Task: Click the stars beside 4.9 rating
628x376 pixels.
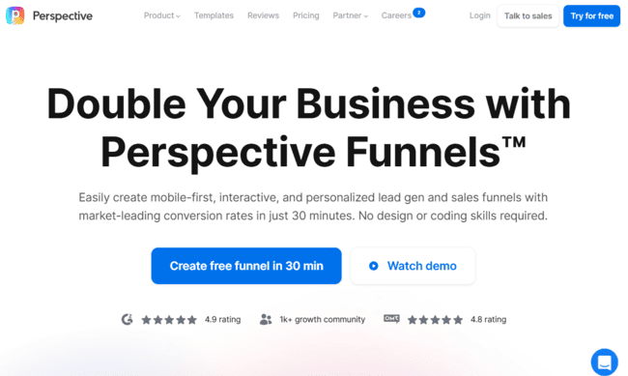Action: coord(169,320)
